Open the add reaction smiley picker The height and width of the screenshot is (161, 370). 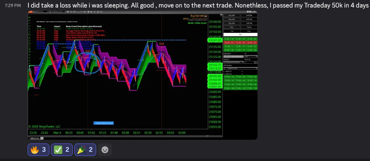point(105,150)
